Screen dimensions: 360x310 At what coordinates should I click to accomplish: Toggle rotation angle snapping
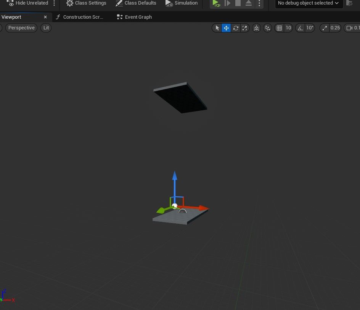[x=301, y=28]
